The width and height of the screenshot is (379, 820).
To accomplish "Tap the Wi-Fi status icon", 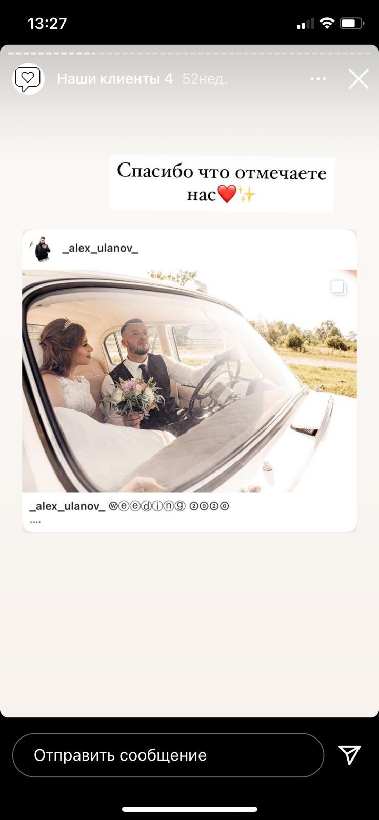I will [x=326, y=23].
